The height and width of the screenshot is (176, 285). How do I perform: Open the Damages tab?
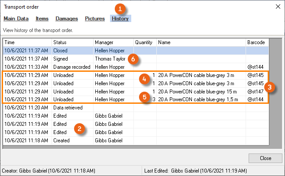[67, 19]
